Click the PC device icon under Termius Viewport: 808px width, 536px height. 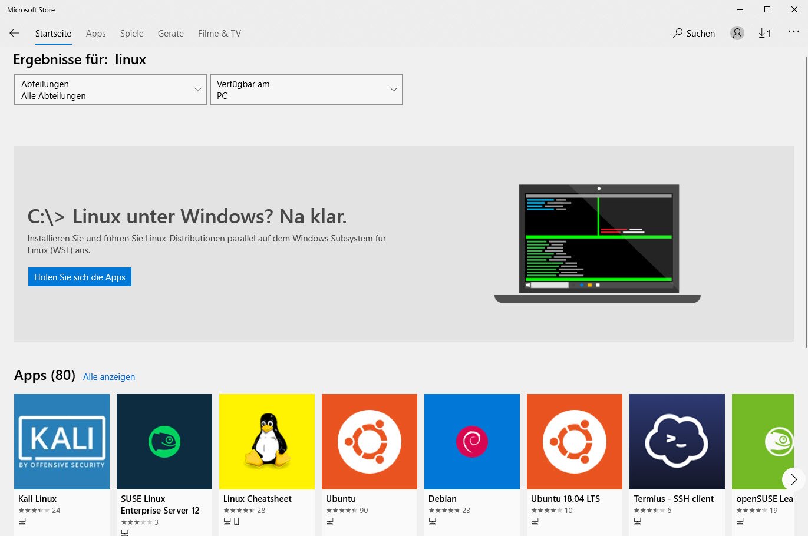[637, 521]
